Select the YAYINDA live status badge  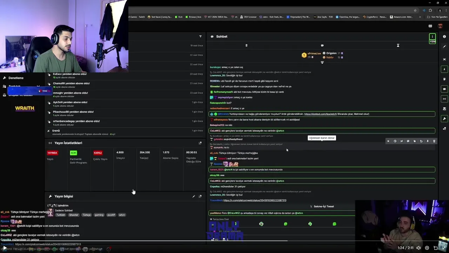(52, 153)
